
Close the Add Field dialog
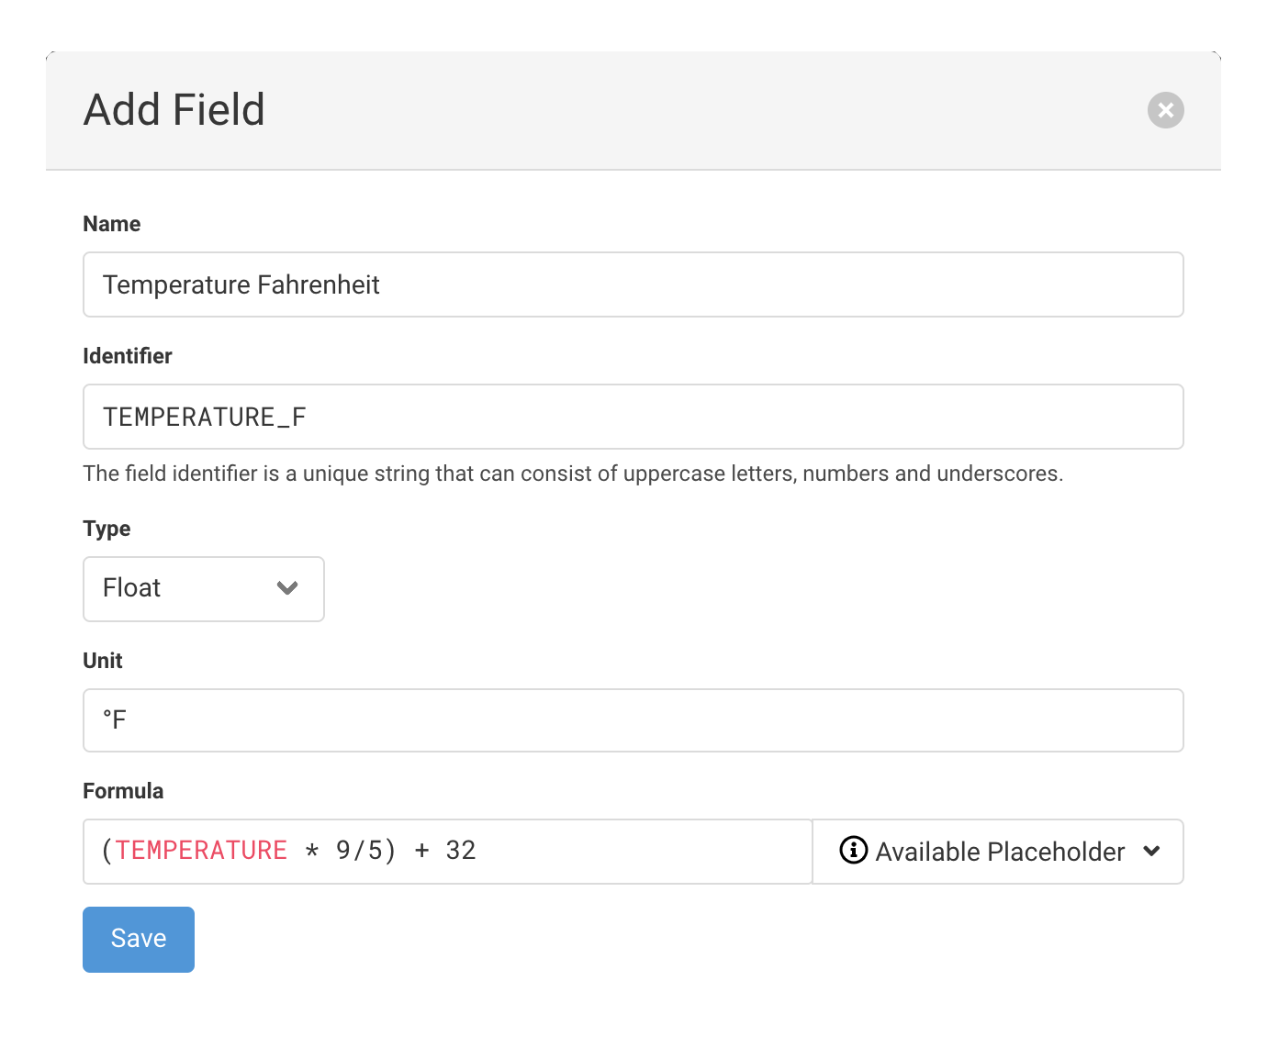tap(1165, 110)
